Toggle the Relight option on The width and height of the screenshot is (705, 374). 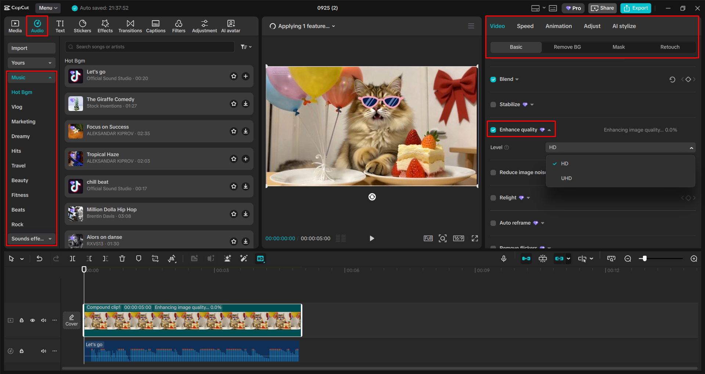[493, 198]
